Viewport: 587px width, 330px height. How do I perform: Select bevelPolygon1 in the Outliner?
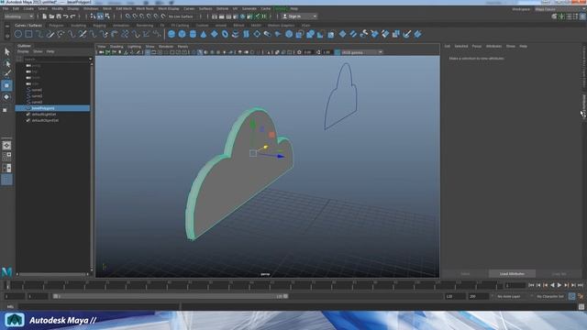click(52, 108)
